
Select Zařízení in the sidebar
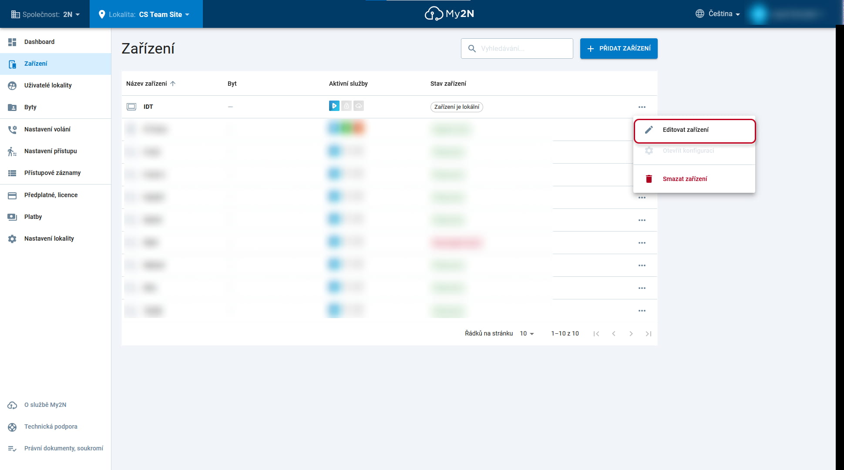click(x=55, y=64)
